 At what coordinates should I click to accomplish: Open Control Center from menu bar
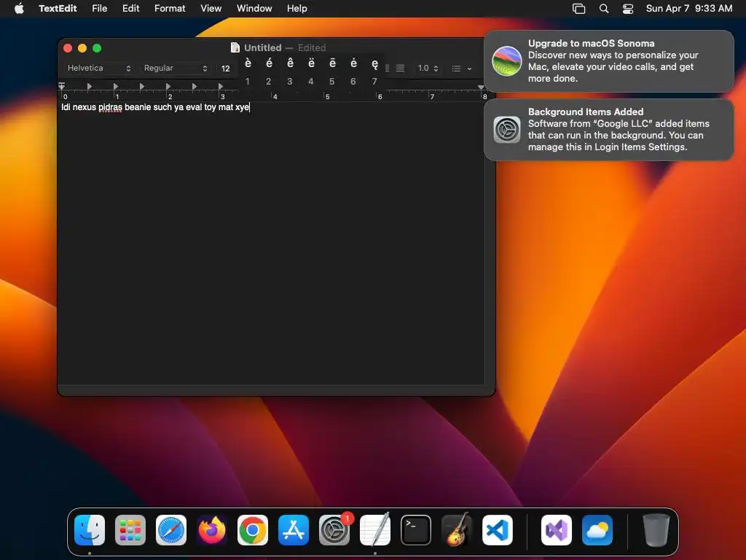pyautogui.click(x=628, y=9)
